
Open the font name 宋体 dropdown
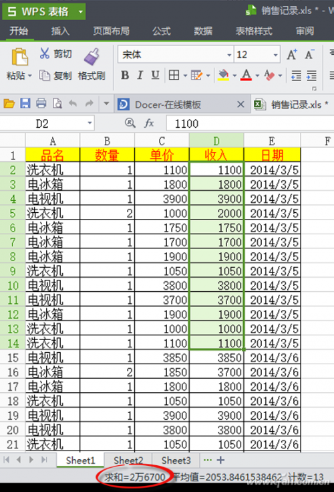(229, 55)
